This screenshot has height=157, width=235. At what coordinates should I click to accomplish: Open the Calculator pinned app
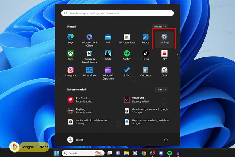click(146, 71)
